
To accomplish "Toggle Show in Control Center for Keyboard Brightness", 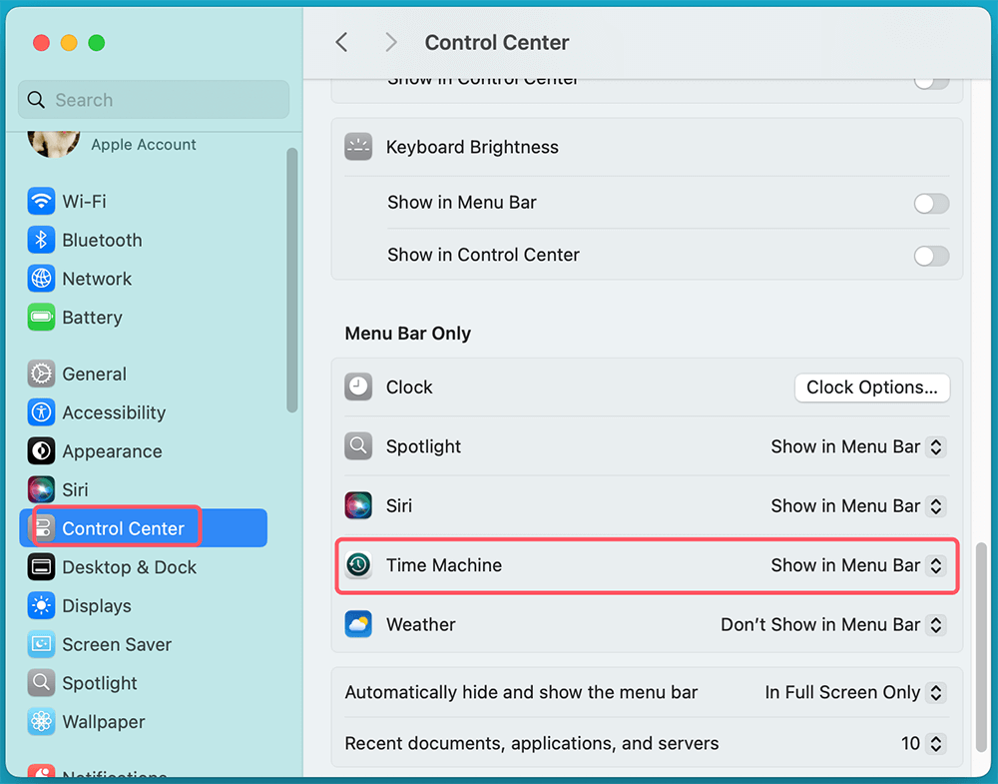I will pos(930,255).
